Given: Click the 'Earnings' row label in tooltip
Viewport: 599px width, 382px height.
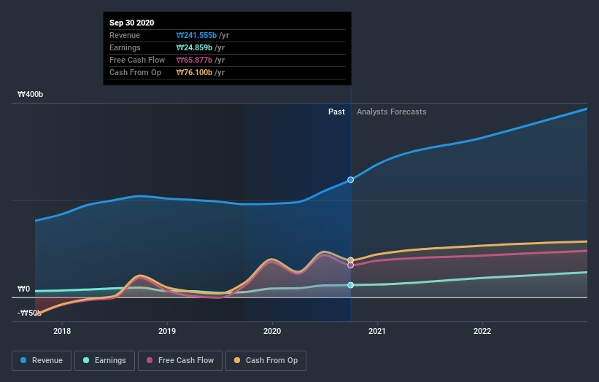Looking at the screenshot, I should click(x=125, y=47).
